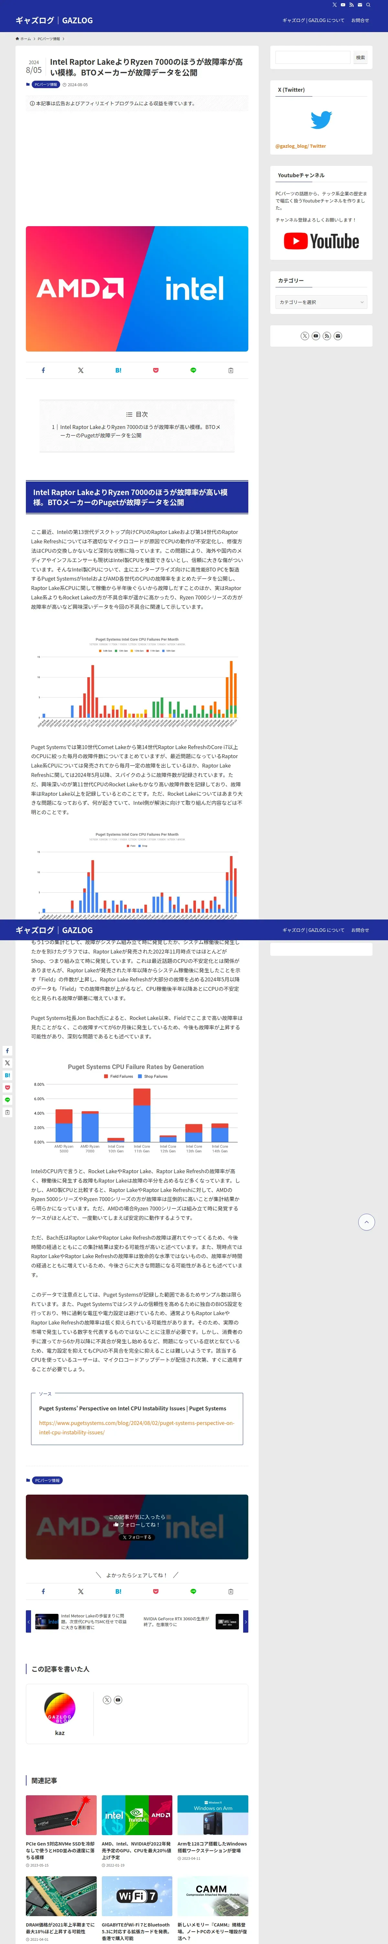
Task: X icon under よかったらシェアしてね！
Action: pos(81,1591)
